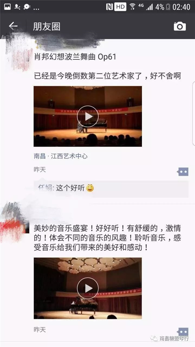Image resolution: width=195 pixels, height=347 pixels.
Task: Tap the 朋友圈 header title
Action: (46, 27)
